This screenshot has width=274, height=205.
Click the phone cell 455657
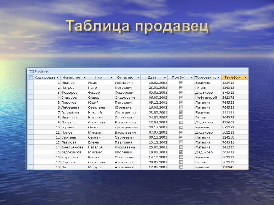234,122
